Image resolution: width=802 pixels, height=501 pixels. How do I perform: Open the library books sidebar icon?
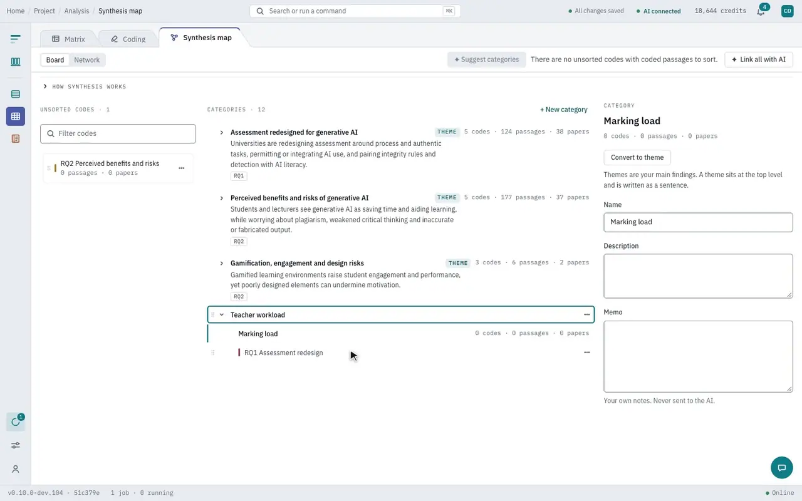click(16, 61)
